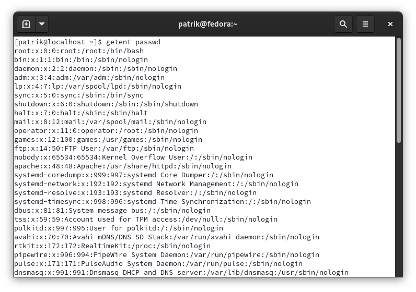This screenshot has height=292, width=416.
Task: Click the root:x:0:0 output line
Action: [x=79, y=51]
